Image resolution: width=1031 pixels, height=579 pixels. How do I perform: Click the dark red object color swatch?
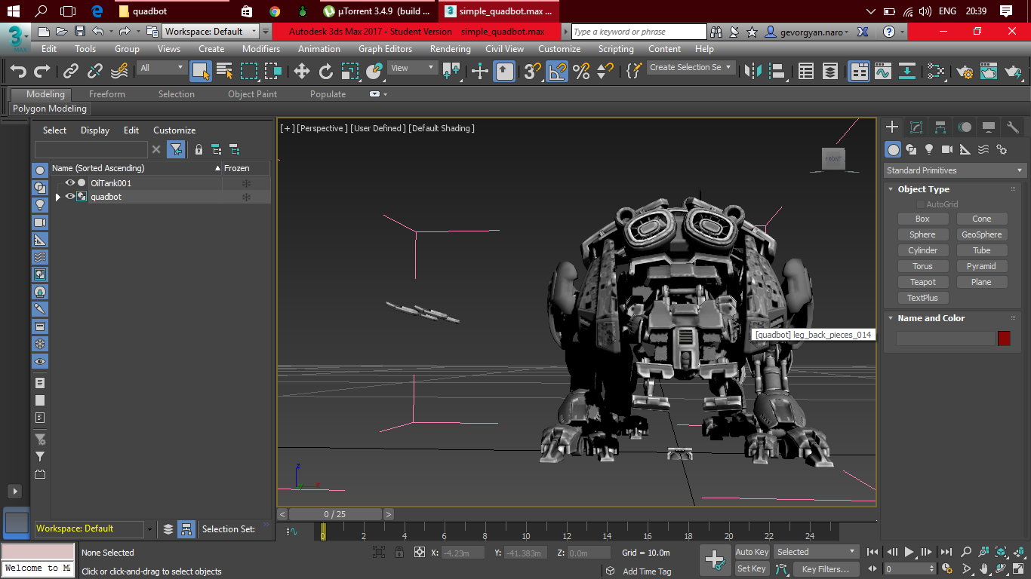(1004, 339)
